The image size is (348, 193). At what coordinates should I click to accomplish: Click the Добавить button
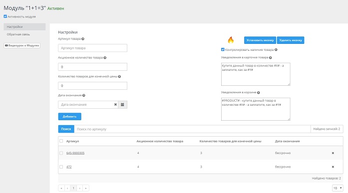click(x=70, y=117)
